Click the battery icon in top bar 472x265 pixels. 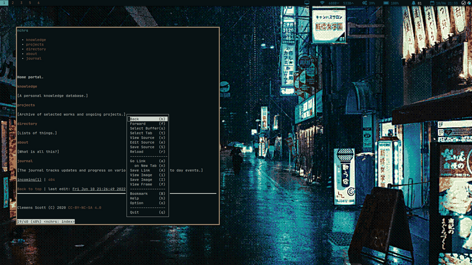coord(386,3)
